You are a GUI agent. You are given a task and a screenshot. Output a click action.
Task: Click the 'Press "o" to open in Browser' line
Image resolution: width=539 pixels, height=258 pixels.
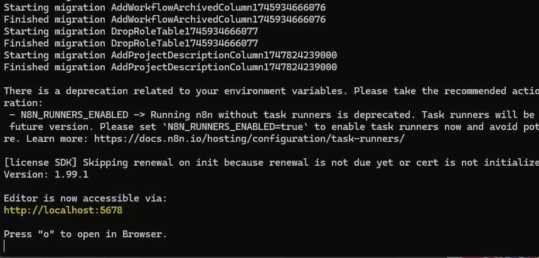coord(85,234)
